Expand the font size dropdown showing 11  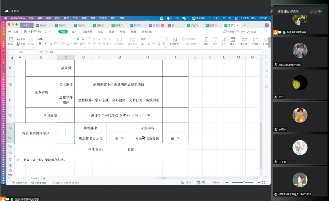tap(74, 39)
